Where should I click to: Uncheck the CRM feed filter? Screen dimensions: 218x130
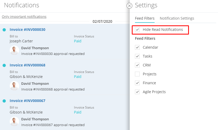click(137, 65)
